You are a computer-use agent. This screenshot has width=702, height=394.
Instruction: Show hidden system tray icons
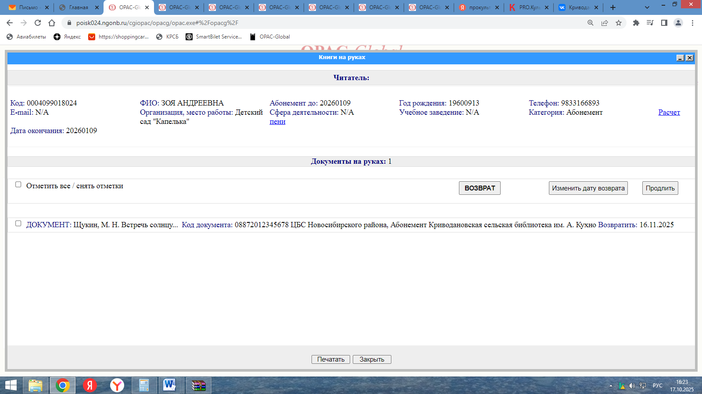611,386
